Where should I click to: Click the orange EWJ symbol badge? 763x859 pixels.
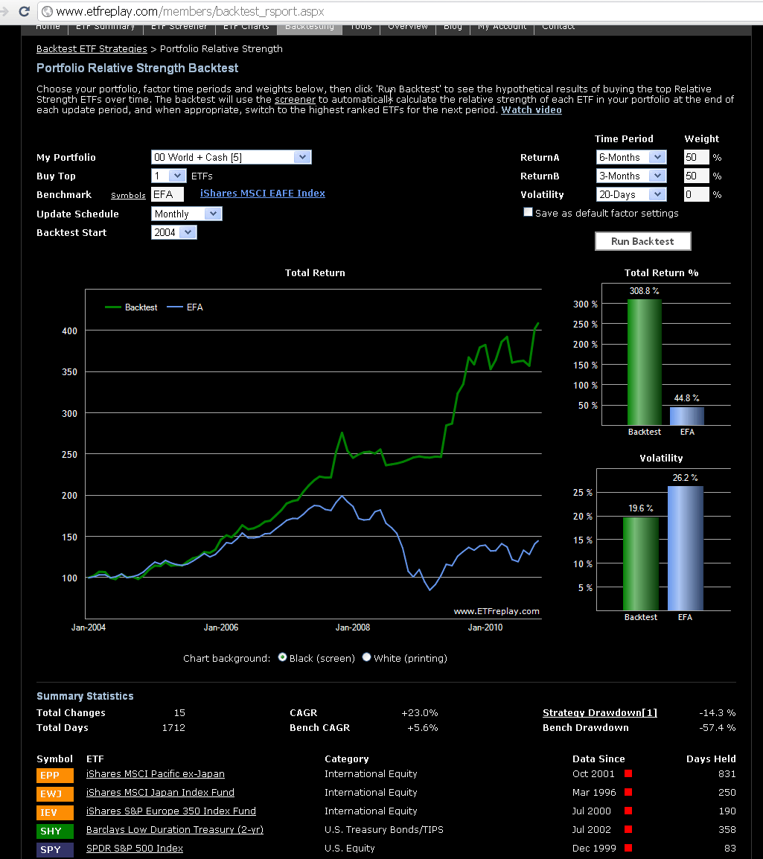click(x=55, y=794)
